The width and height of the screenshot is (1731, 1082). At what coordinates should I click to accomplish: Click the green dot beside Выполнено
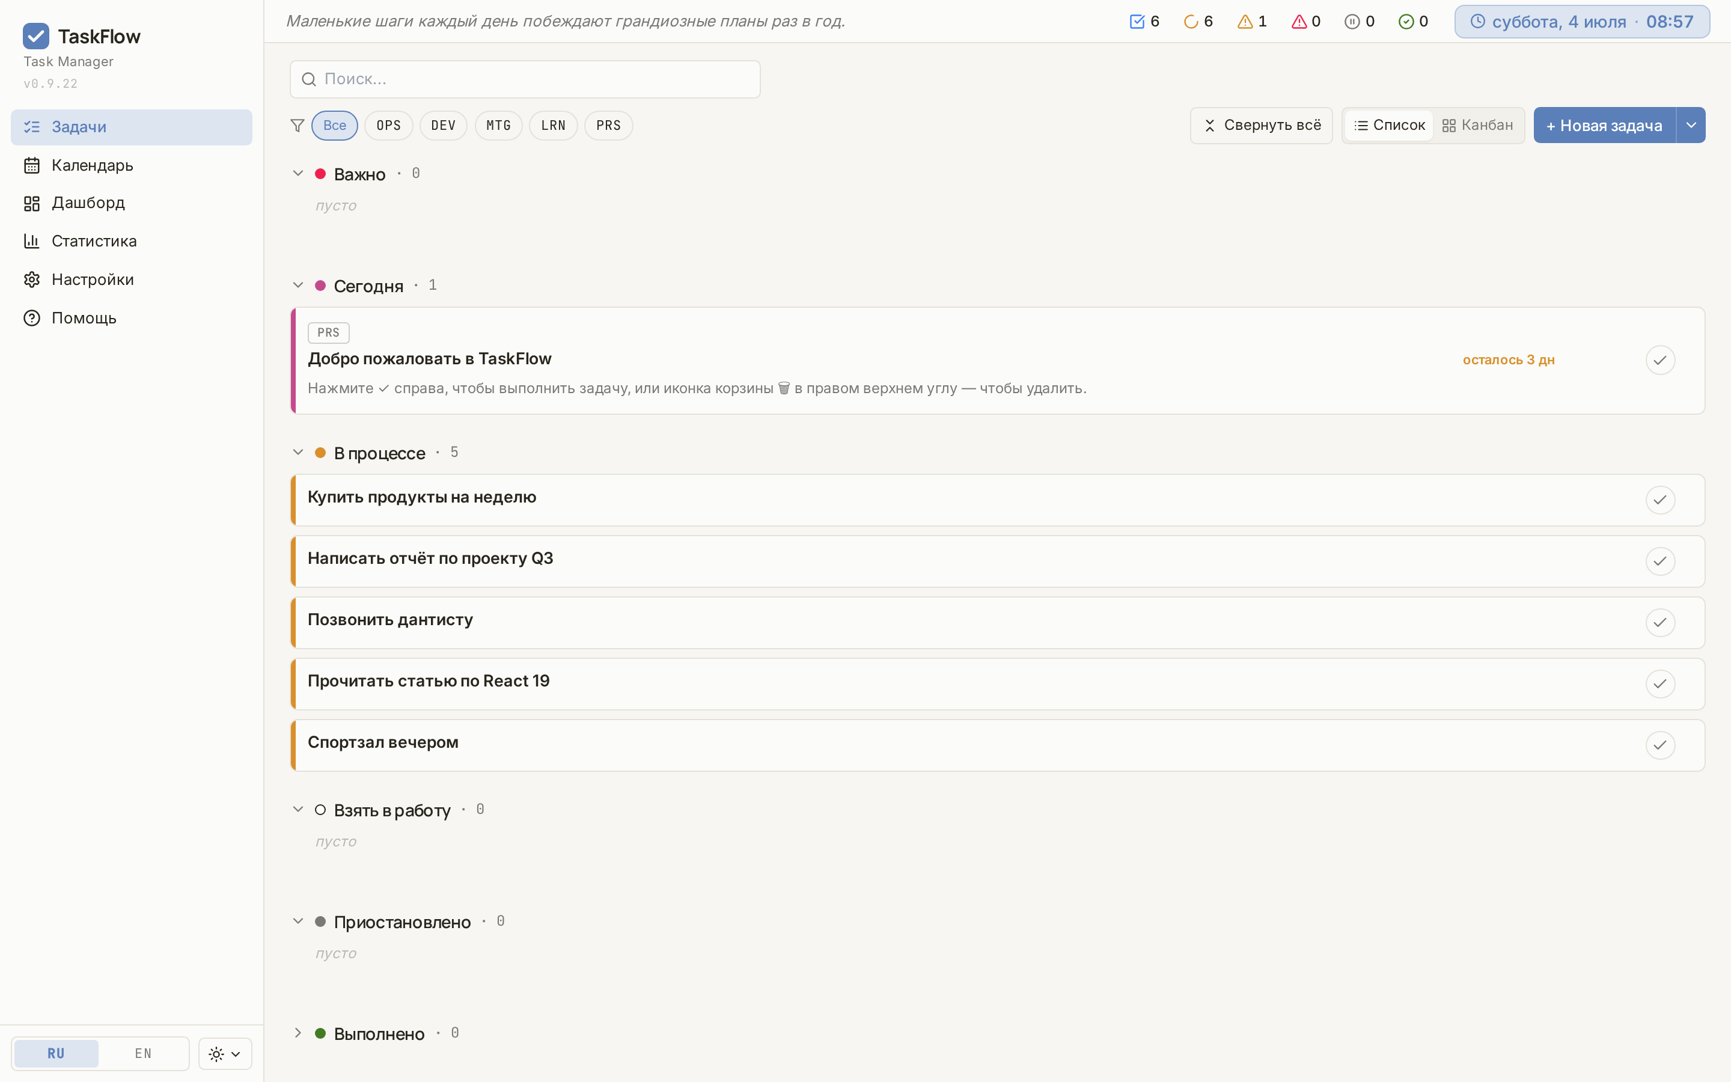(320, 1033)
